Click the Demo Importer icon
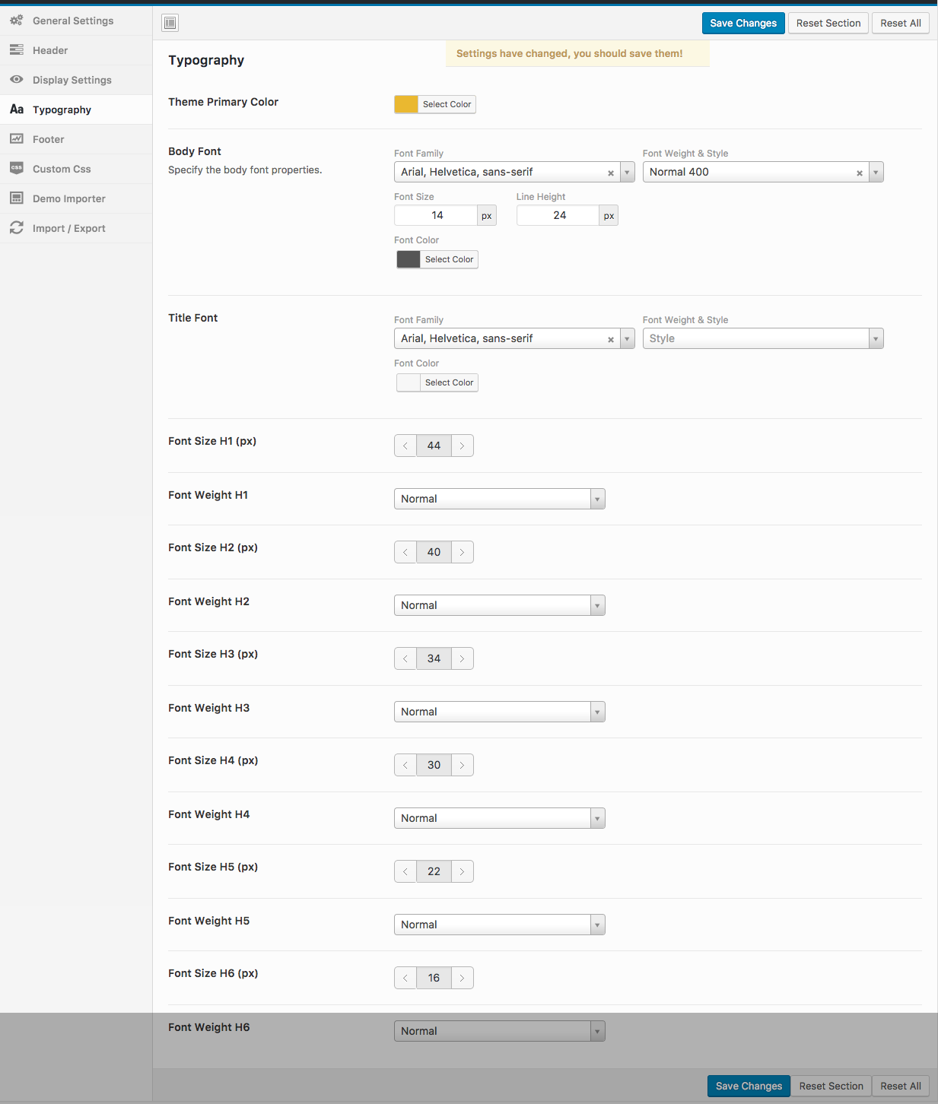Image resolution: width=938 pixels, height=1104 pixels. [16, 198]
